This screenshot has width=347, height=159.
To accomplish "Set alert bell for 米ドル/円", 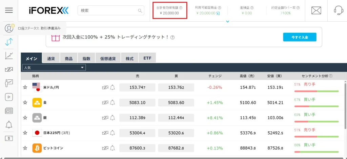I will (x=113, y=87).
